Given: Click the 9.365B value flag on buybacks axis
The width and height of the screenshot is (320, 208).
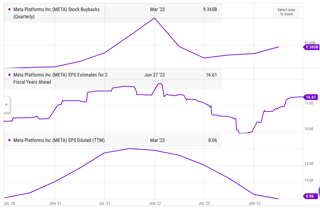Looking at the screenshot, I should click(311, 47).
